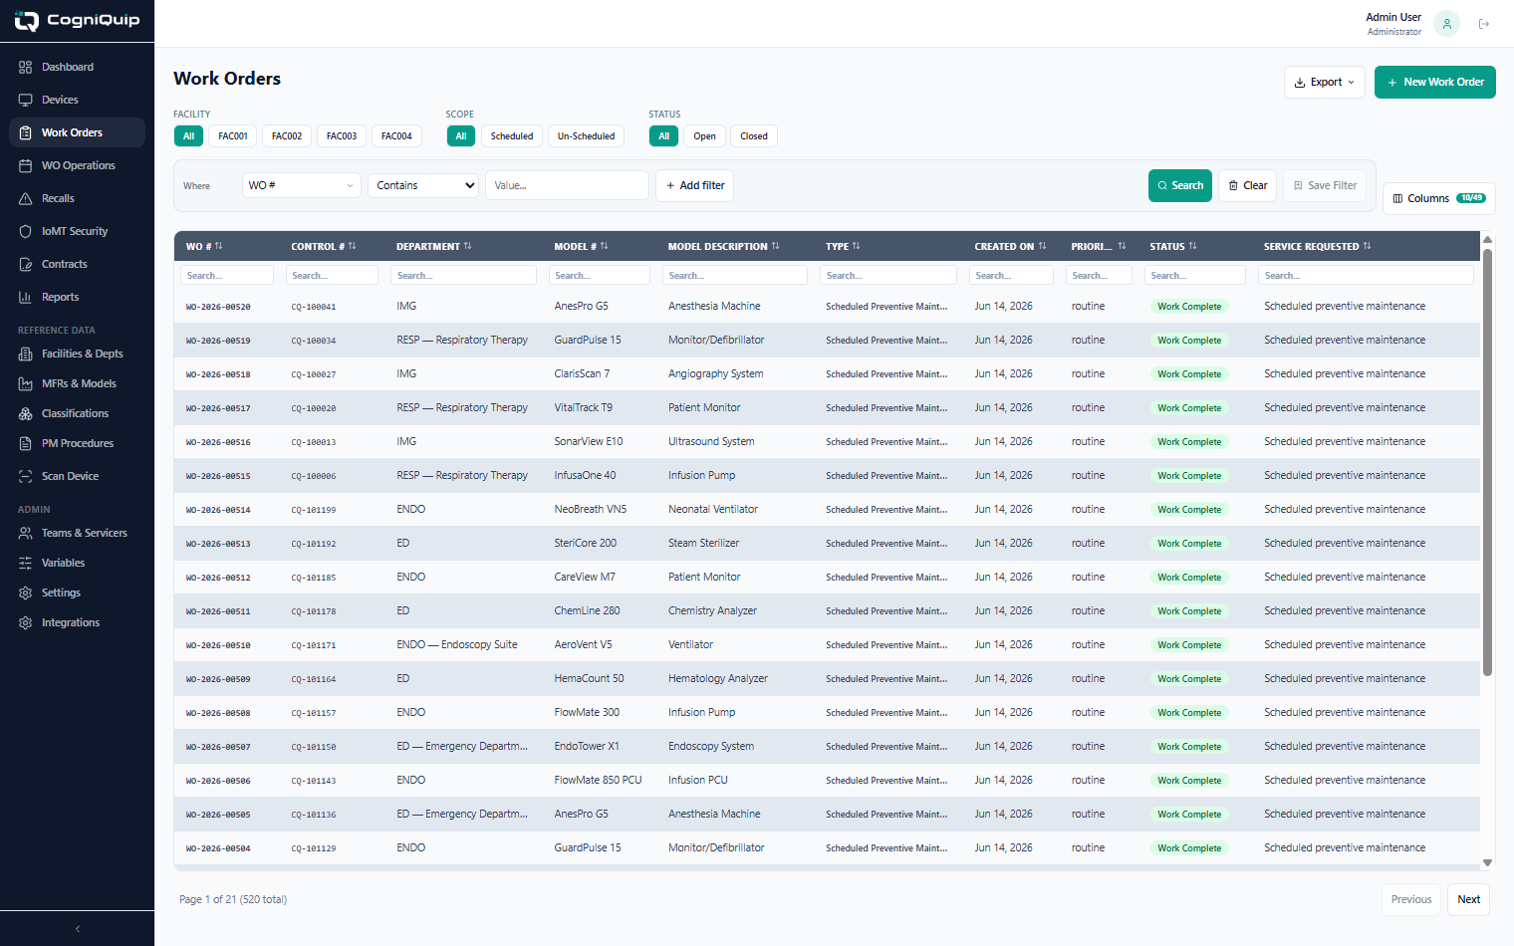Select Closed status filter

click(754, 136)
